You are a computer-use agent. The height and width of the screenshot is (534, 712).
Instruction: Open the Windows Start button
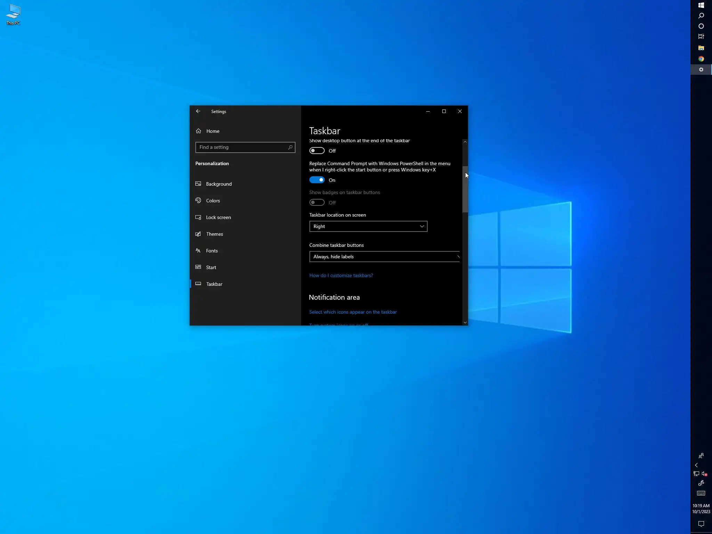tap(701, 5)
